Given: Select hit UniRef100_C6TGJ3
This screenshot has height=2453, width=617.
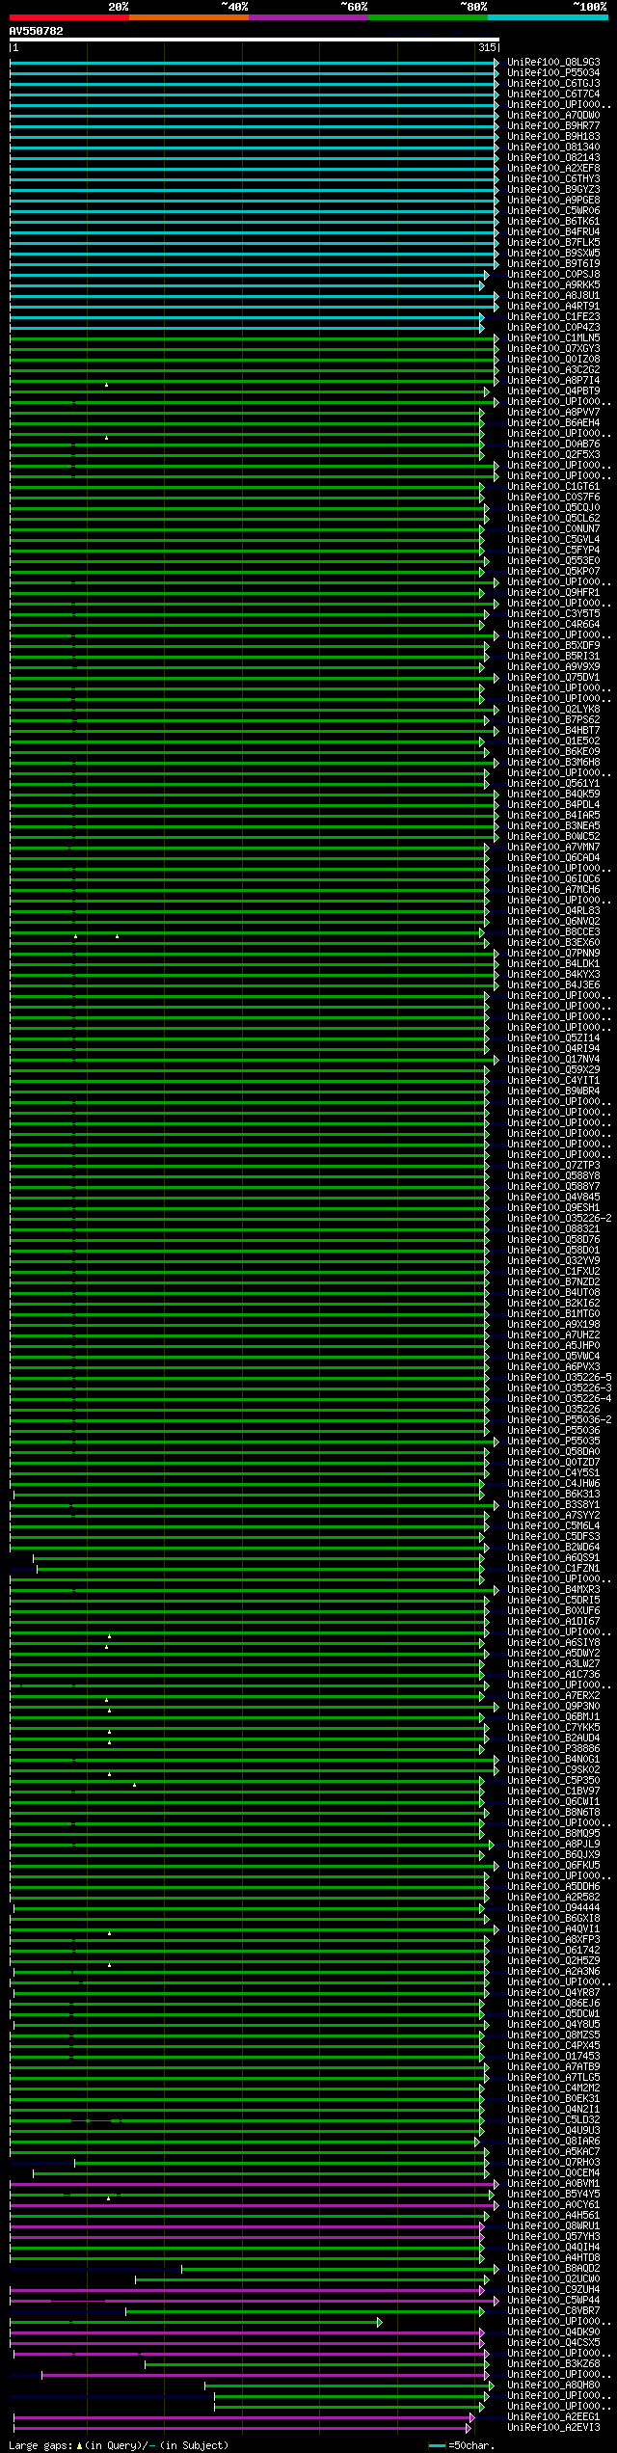Looking at the screenshot, I should click(x=553, y=84).
